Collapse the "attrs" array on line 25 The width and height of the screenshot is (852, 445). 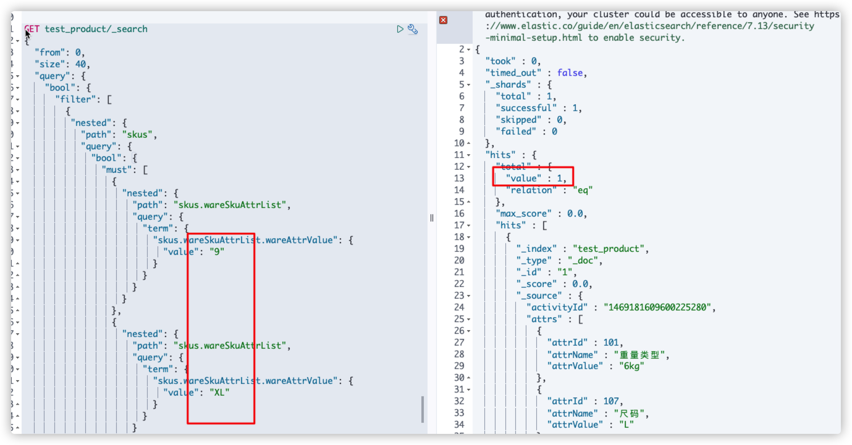[x=469, y=319]
